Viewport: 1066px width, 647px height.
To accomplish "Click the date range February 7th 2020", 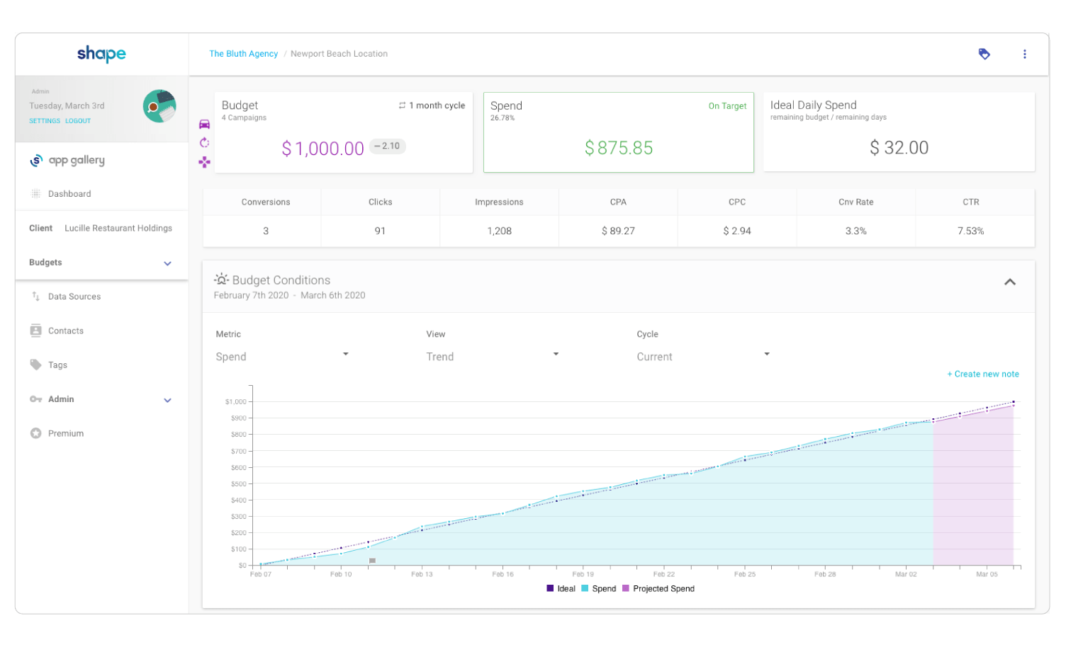I will point(251,295).
